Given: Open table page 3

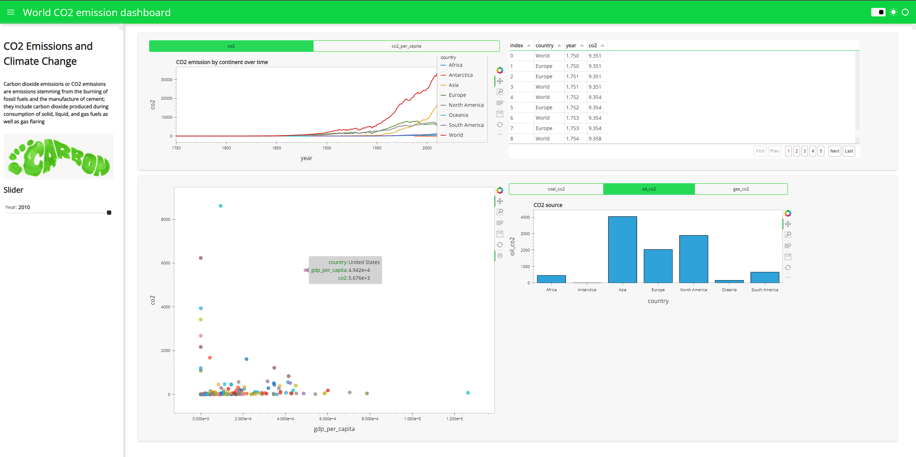Looking at the screenshot, I should click(805, 151).
